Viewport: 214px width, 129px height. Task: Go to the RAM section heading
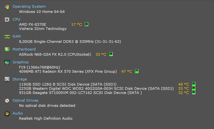click(x=16, y=36)
